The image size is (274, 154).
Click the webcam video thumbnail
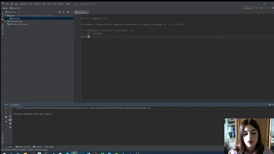(249, 136)
